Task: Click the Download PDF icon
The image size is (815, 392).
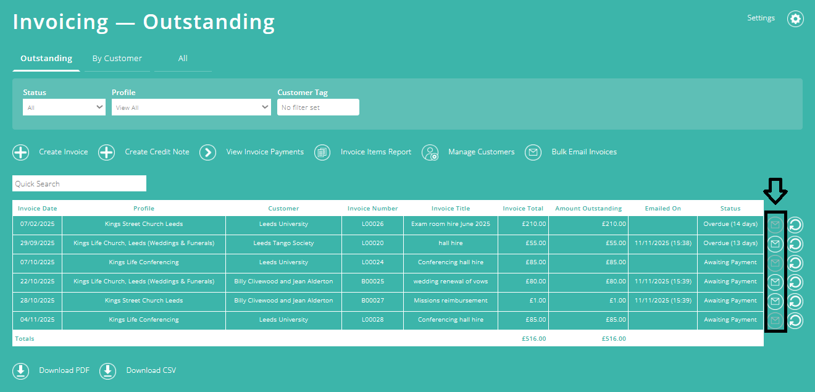Action: point(20,370)
